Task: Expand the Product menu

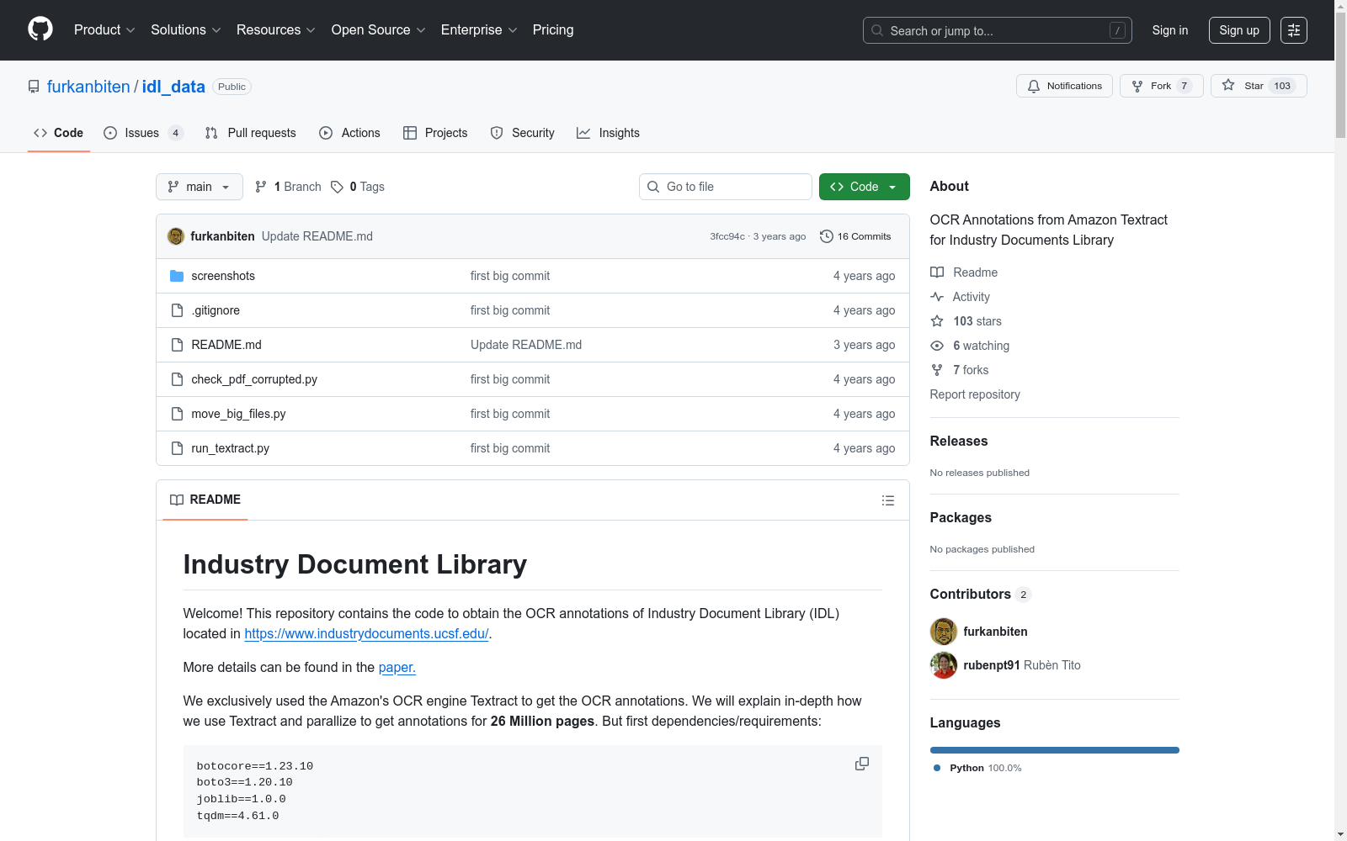Action: (x=104, y=30)
